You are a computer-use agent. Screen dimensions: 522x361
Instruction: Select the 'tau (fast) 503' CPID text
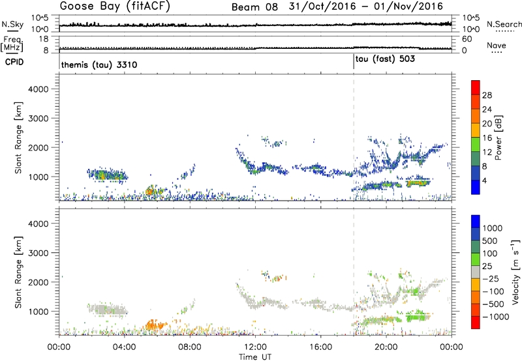(385, 59)
